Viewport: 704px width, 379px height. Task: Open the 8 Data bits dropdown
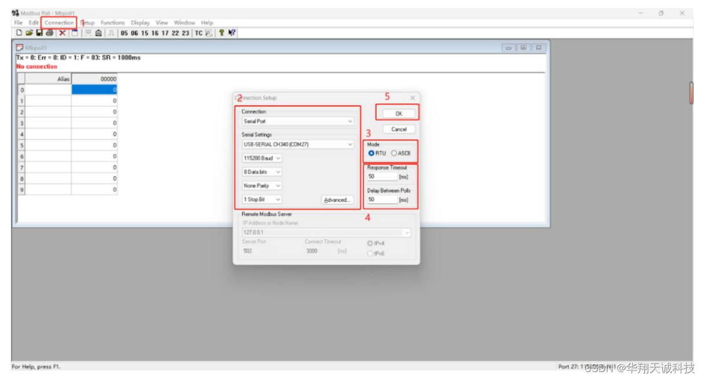(262, 172)
